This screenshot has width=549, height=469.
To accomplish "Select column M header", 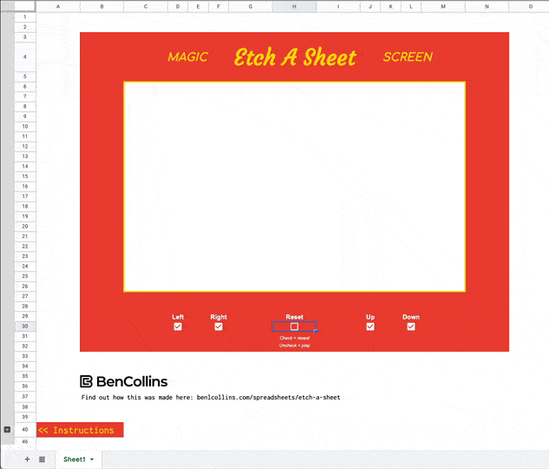I will [443, 6].
